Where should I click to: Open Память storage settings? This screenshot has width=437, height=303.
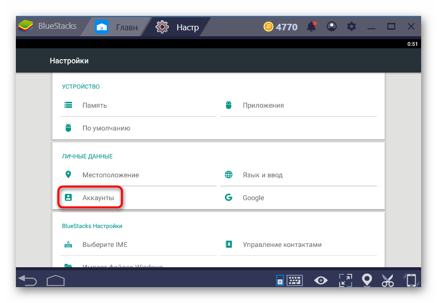[94, 105]
